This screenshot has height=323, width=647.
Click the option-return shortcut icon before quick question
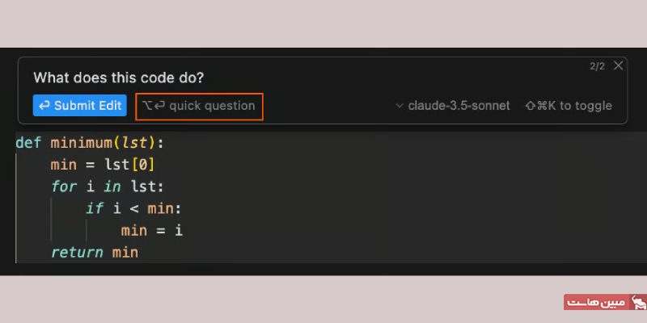(153, 106)
